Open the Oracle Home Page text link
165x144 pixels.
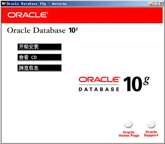pyautogui.click(x=129, y=134)
